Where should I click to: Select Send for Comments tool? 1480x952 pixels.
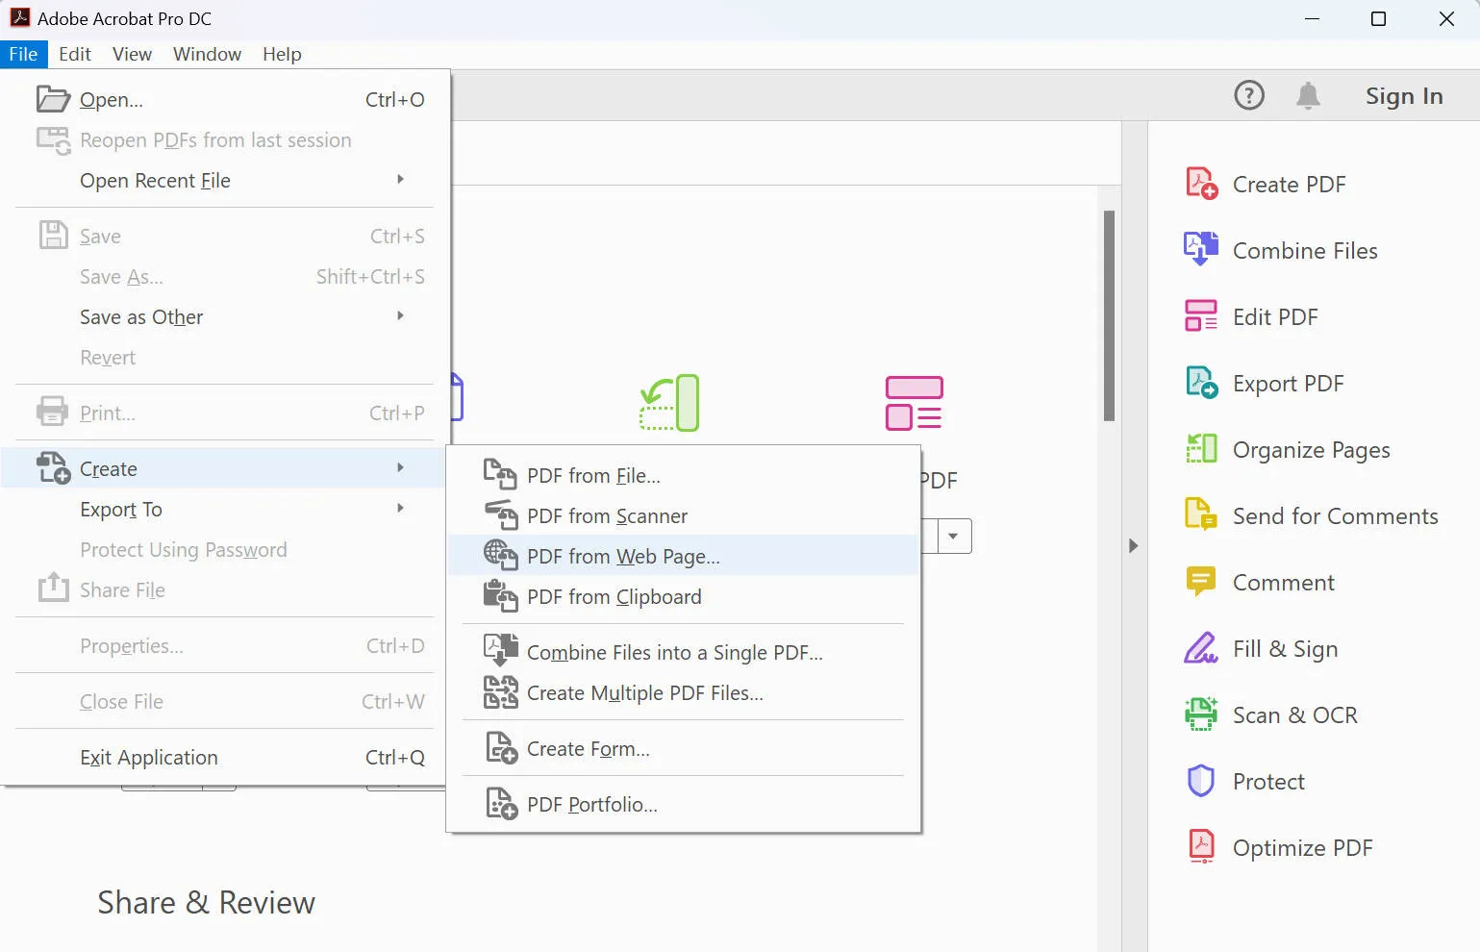[x=1334, y=515]
